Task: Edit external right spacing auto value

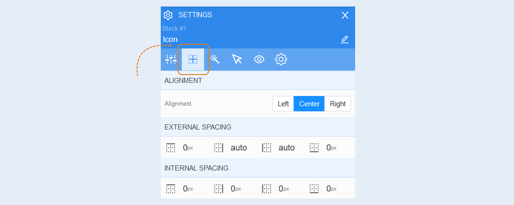Action: [239, 148]
